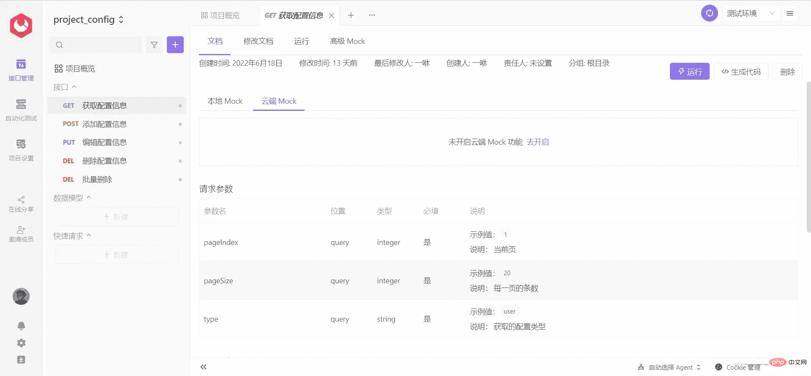Click the purple plus add button
The height and width of the screenshot is (376, 811).
click(x=175, y=45)
